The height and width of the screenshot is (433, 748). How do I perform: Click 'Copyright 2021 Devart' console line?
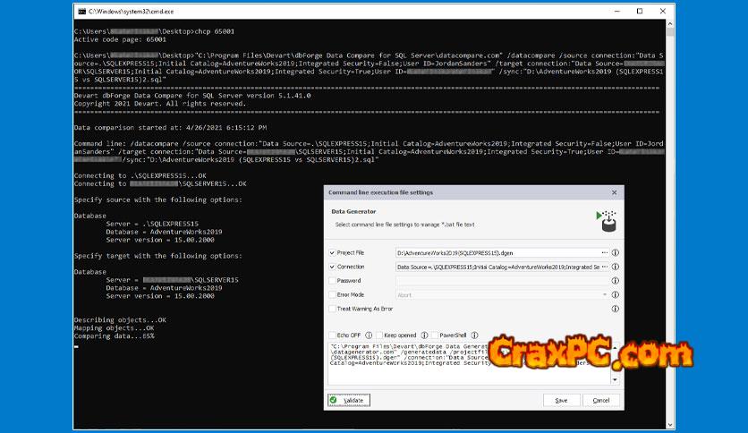point(160,104)
